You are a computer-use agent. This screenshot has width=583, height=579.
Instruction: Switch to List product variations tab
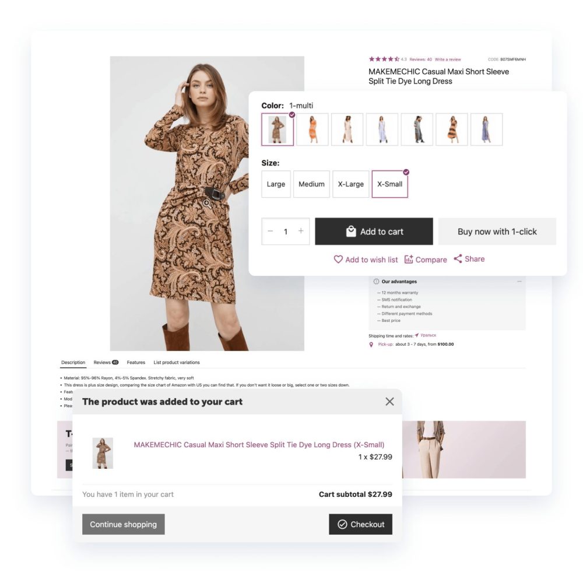click(x=177, y=362)
